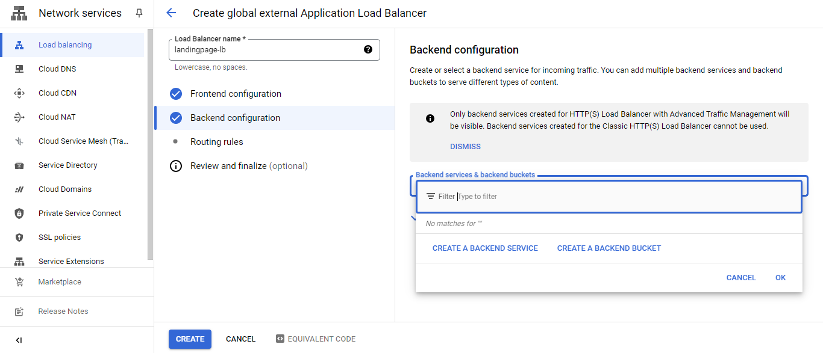Click the Cloud NAT icon
The width and height of the screenshot is (823, 353).
pos(19,117)
